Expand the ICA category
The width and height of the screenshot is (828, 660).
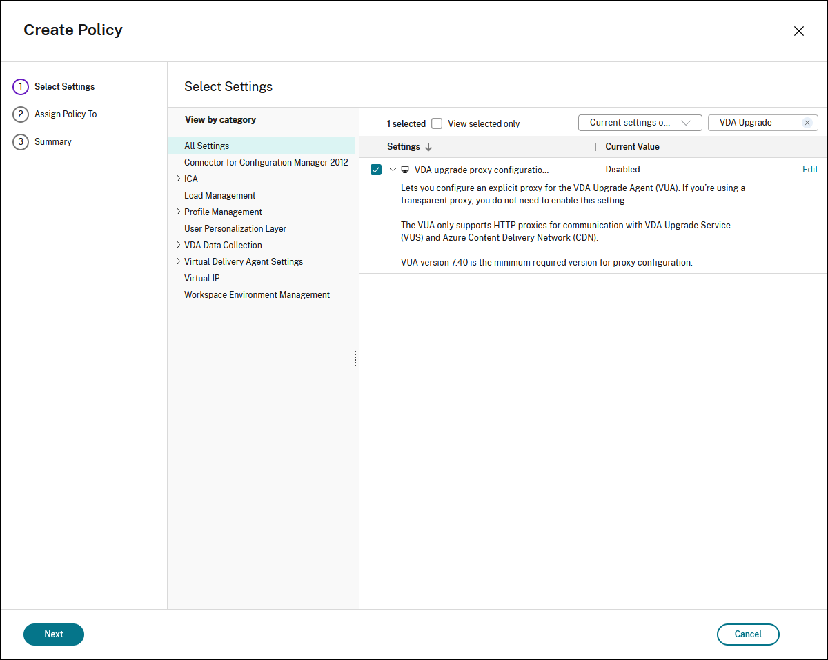[x=179, y=179]
